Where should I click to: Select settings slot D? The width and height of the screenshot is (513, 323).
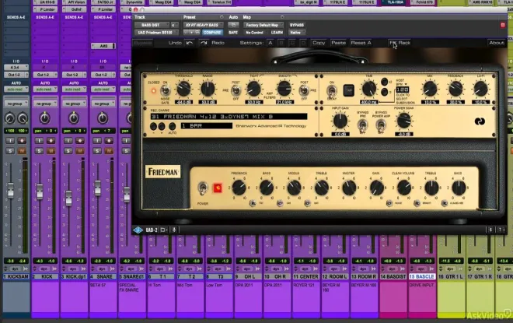(x=303, y=43)
